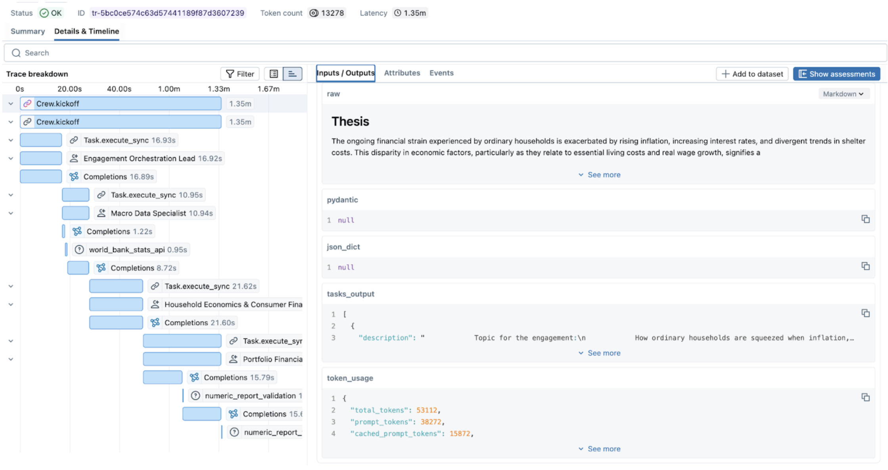
Task: Click the Completions 1.22s timeline bar
Action: click(63, 231)
